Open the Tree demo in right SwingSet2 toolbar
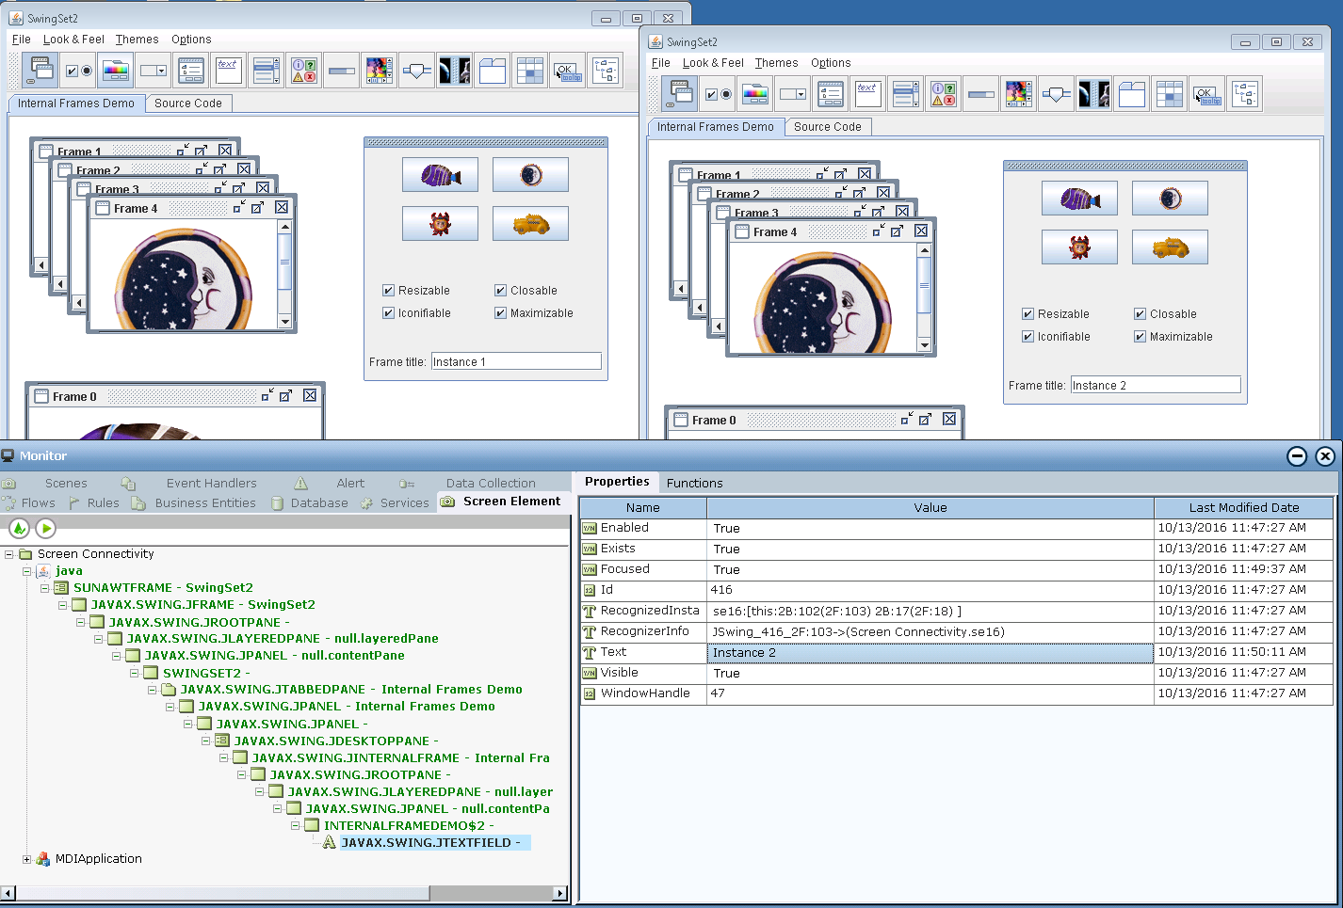This screenshot has height=908, width=1343. point(1244,94)
